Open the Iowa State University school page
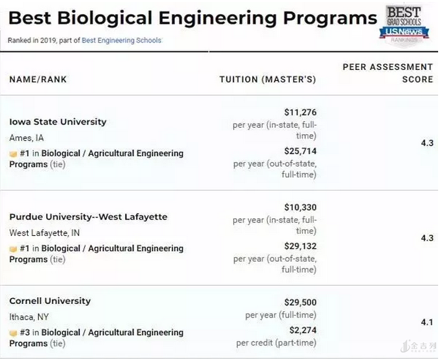 tap(58, 122)
